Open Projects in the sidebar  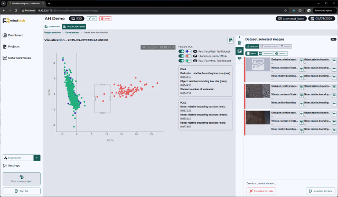click(x=11, y=46)
